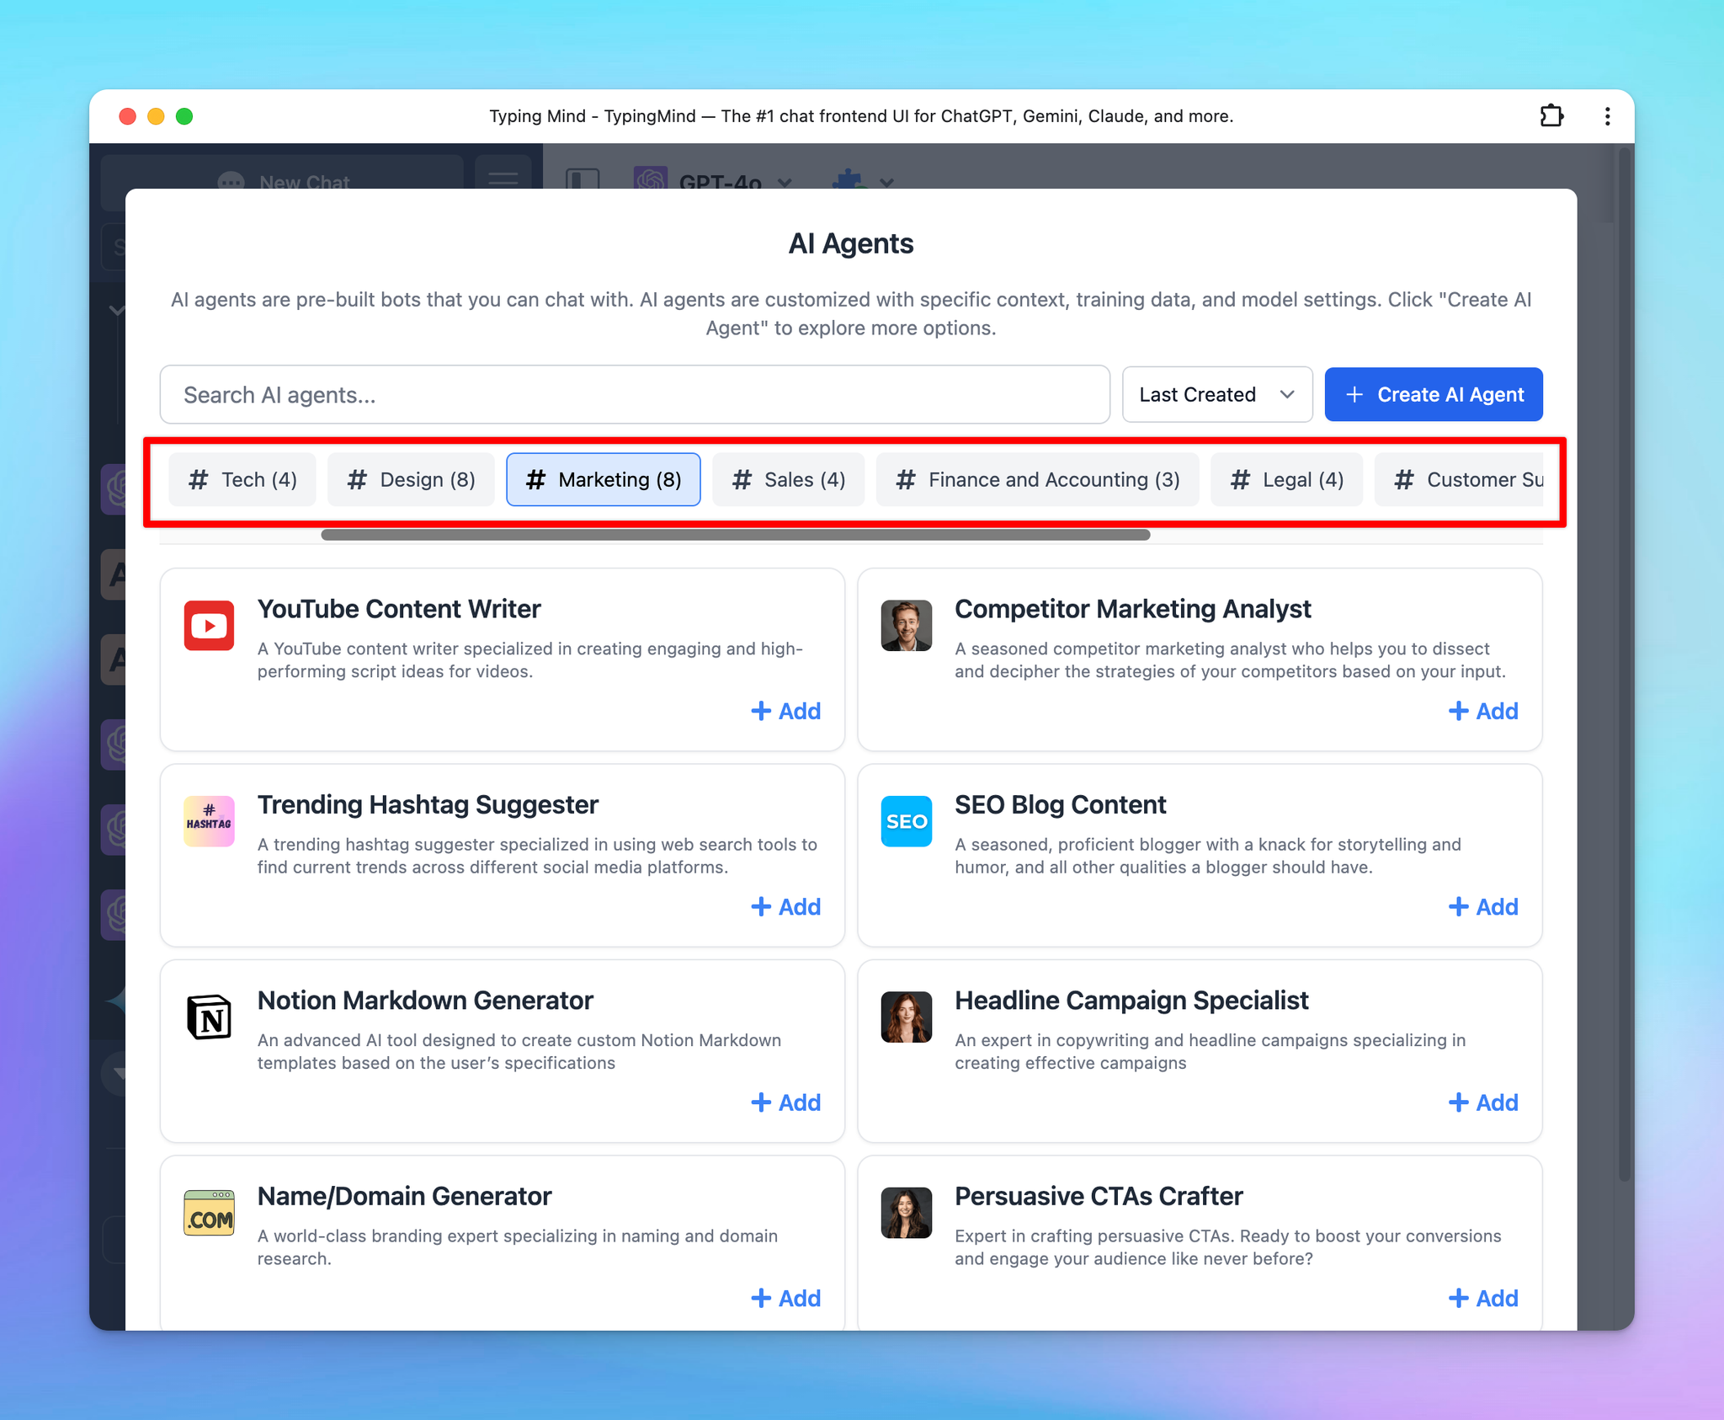Click the SEO Blog Content icon

(906, 821)
